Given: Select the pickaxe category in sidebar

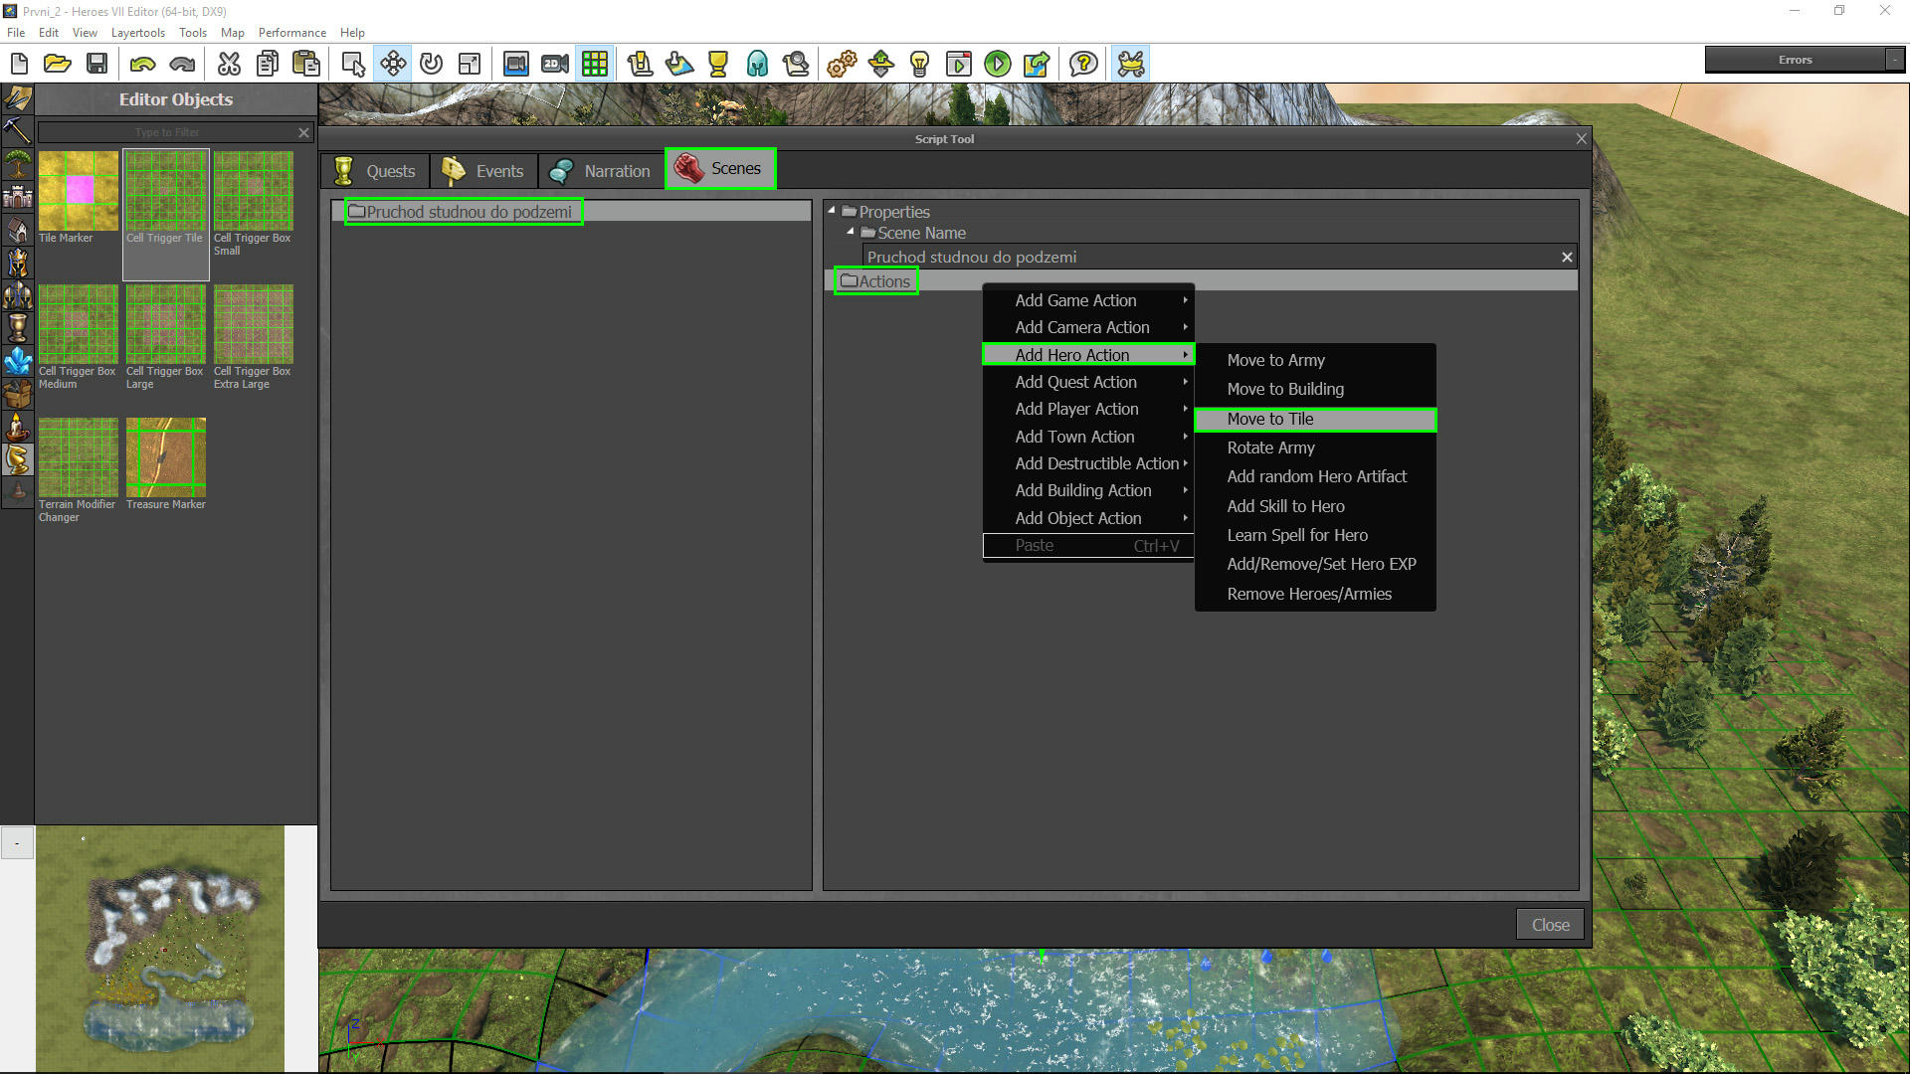Looking at the screenshot, I should 17,130.
